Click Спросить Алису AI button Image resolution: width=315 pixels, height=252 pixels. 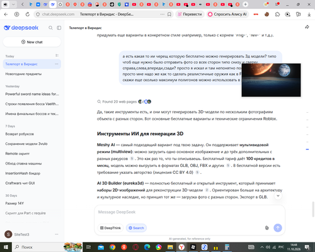pos(227,14)
